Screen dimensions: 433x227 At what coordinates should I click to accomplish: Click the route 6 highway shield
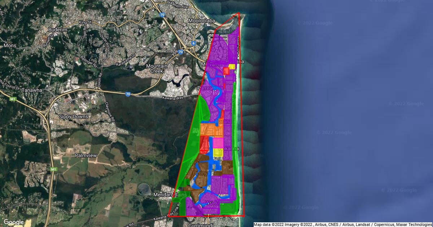(x=194, y=44)
